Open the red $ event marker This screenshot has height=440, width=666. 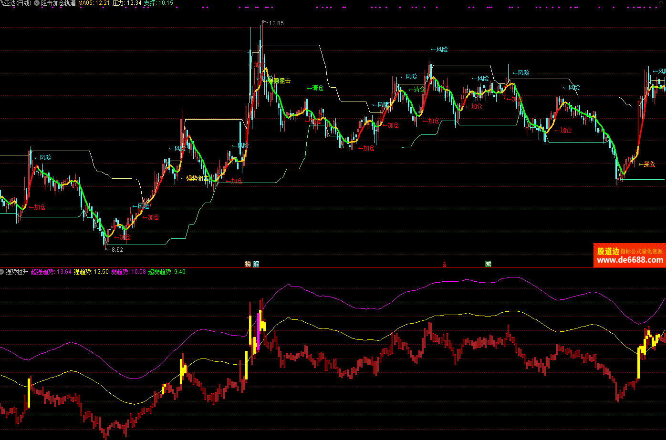point(445,264)
